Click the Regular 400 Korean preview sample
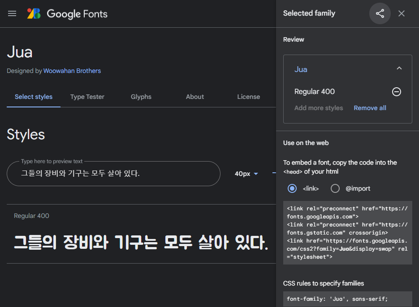The image size is (419, 307). pos(141,243)
